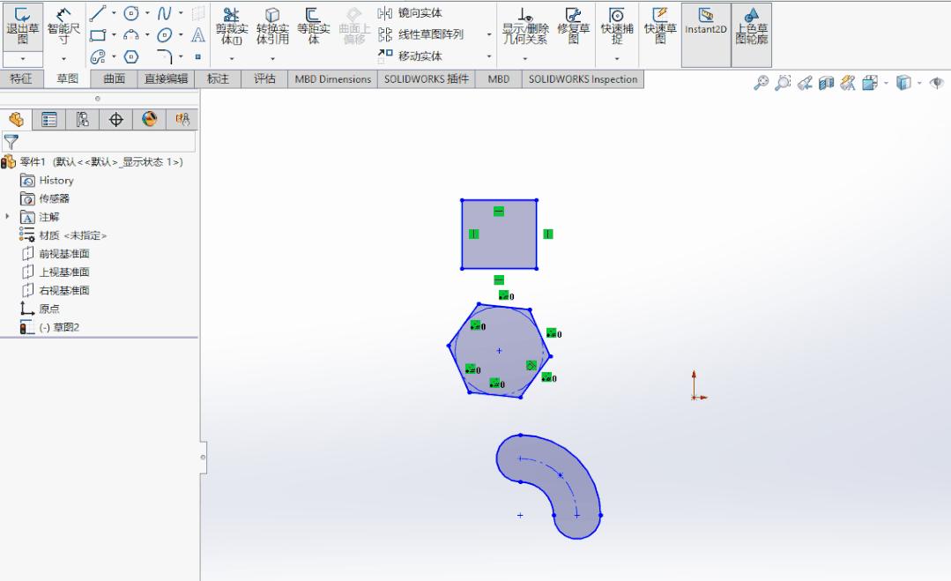Click the 转换实体引用 Convert Entities icon
This screenshot has width=951, height=581.
[273, 31]
